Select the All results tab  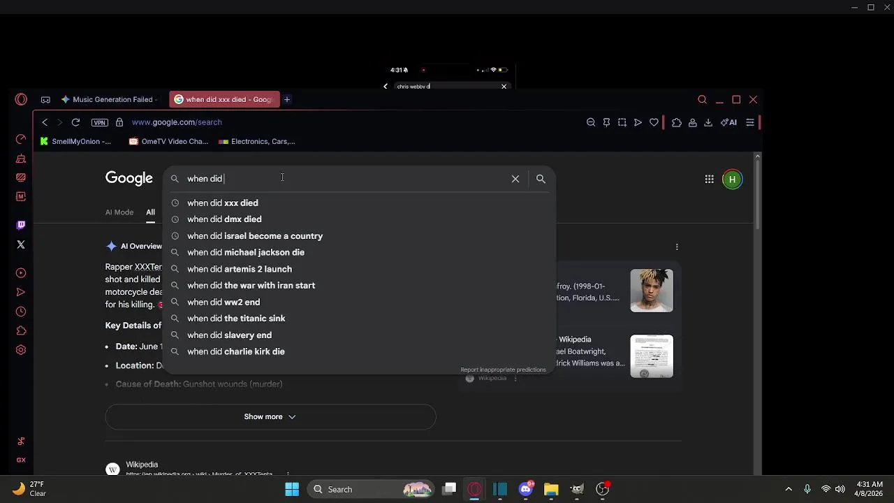(150, 212)
